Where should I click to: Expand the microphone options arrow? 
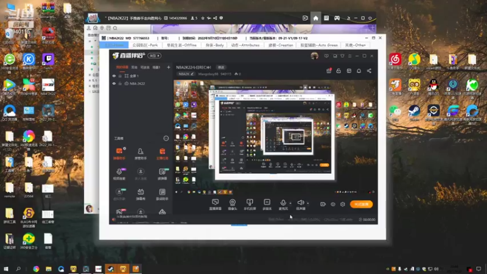click(290, 203)
